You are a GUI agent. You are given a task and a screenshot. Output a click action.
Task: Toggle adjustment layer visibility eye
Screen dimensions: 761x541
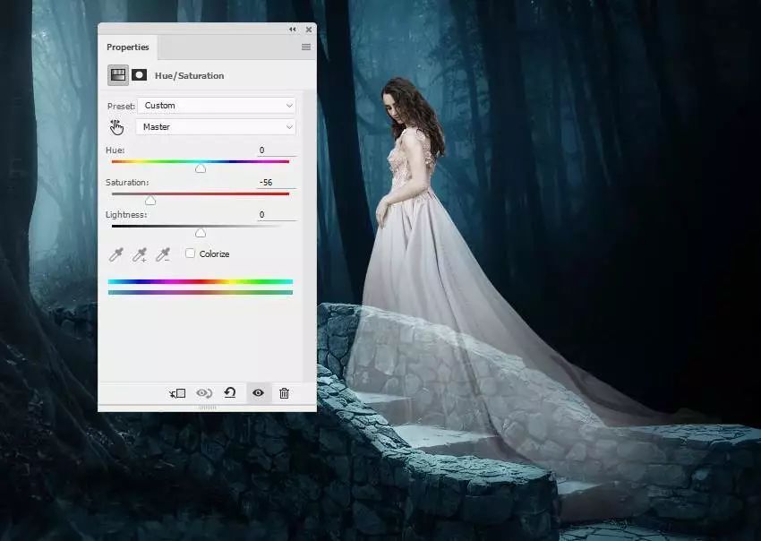click(258, 392)
